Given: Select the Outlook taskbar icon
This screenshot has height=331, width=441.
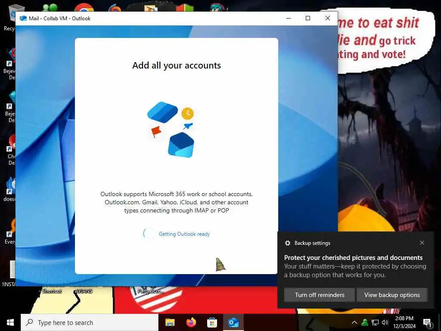Looking at the screenshot, I should point(233,322).
